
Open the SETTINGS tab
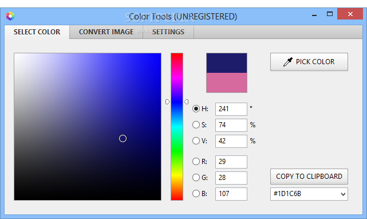pos(168,32)
